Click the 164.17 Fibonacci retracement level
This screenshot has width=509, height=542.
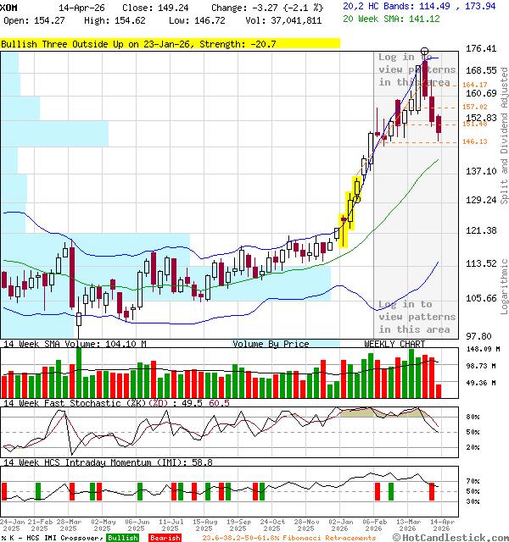tap(474, 85)
